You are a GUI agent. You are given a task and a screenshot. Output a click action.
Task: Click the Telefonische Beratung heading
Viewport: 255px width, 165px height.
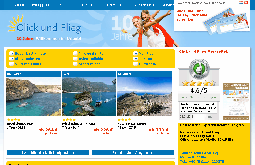[199, 153]
